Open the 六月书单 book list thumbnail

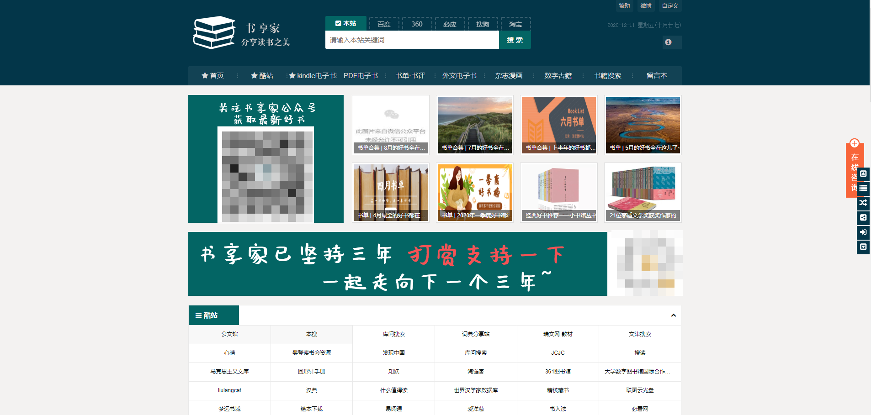[558, 125]
